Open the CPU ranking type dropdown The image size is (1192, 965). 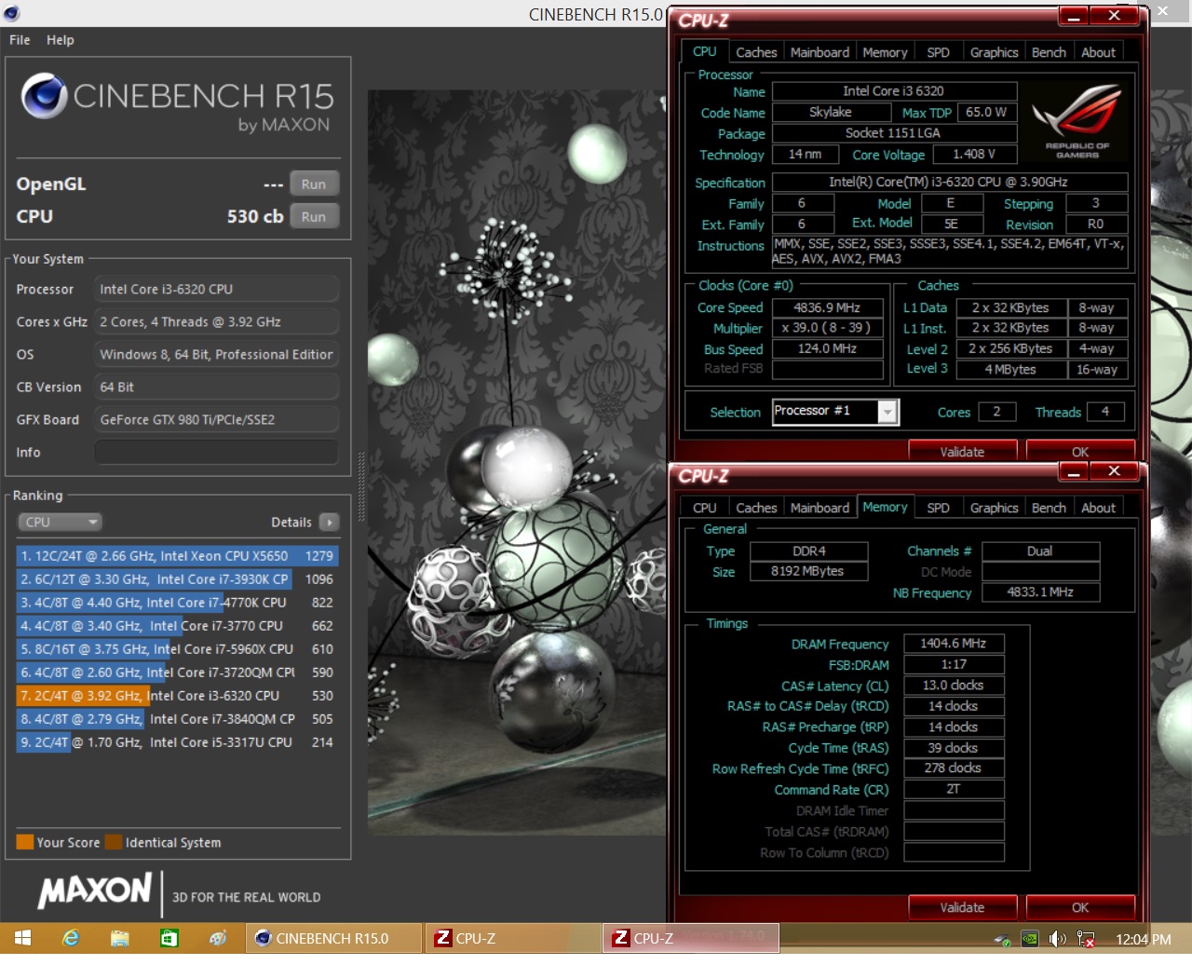point(60,523)
